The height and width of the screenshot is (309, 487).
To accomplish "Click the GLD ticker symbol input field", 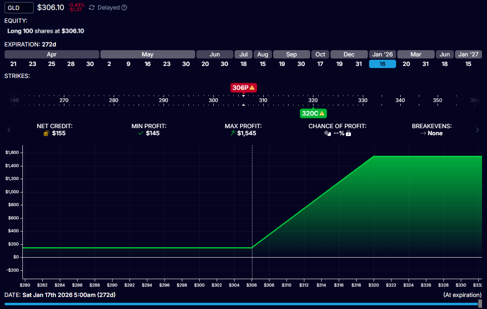I will click(19, 7).
